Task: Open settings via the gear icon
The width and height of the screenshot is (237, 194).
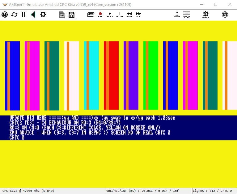Action: coord(43,15)
